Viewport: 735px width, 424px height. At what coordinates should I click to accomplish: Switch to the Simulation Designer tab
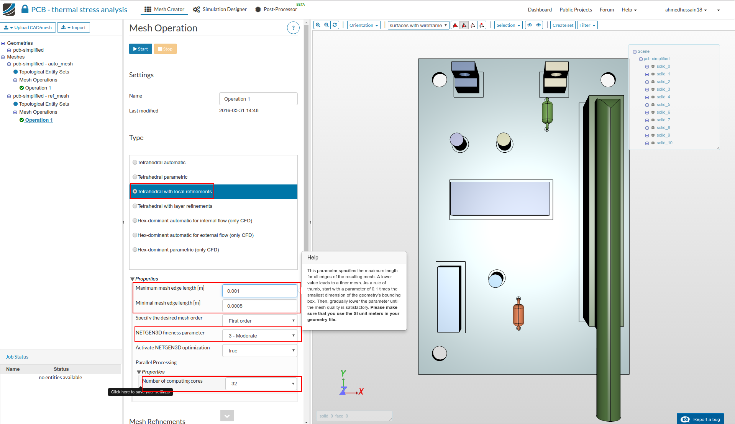[220, 10]
